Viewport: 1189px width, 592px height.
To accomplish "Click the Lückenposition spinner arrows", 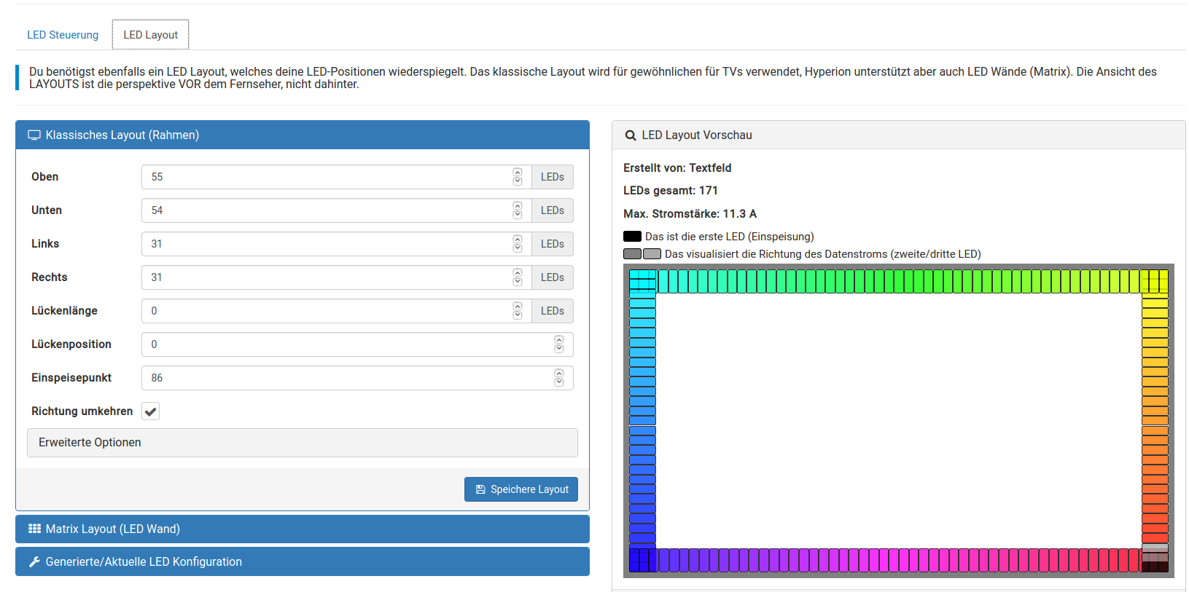I will point(559,344).
